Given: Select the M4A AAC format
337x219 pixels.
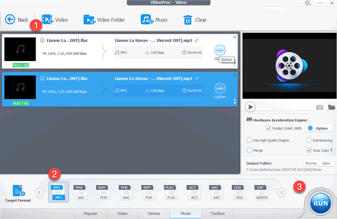Looking at the screenshot, I should tap(81, 192).
